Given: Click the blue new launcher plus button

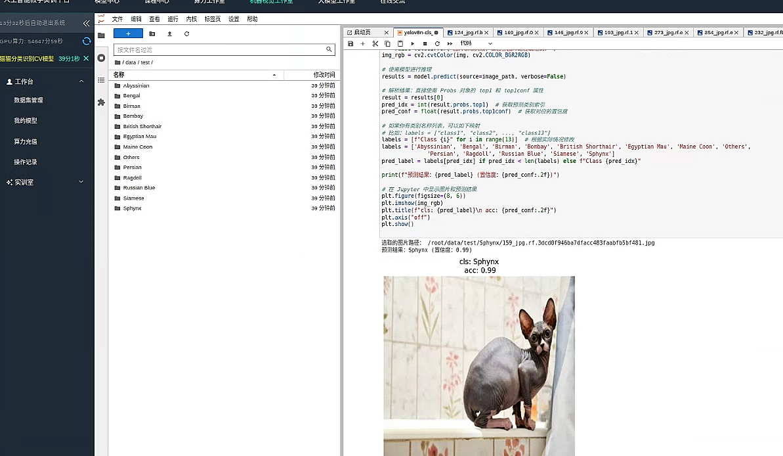Looking at the screenshot, I should coord(128,34).
